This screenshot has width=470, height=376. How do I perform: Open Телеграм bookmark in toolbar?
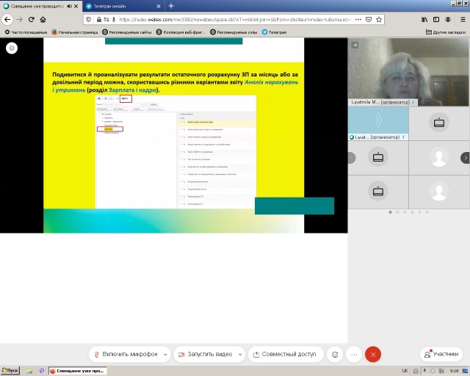click(x=274, y=32)
